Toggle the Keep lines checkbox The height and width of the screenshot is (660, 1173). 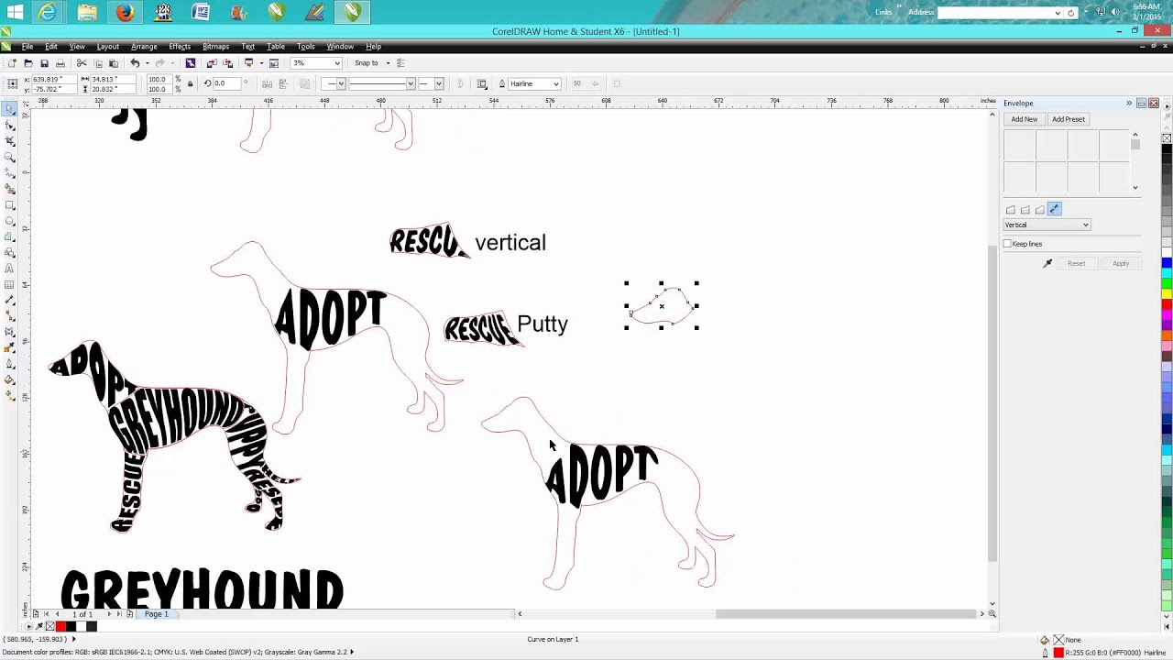[1008, 244]
